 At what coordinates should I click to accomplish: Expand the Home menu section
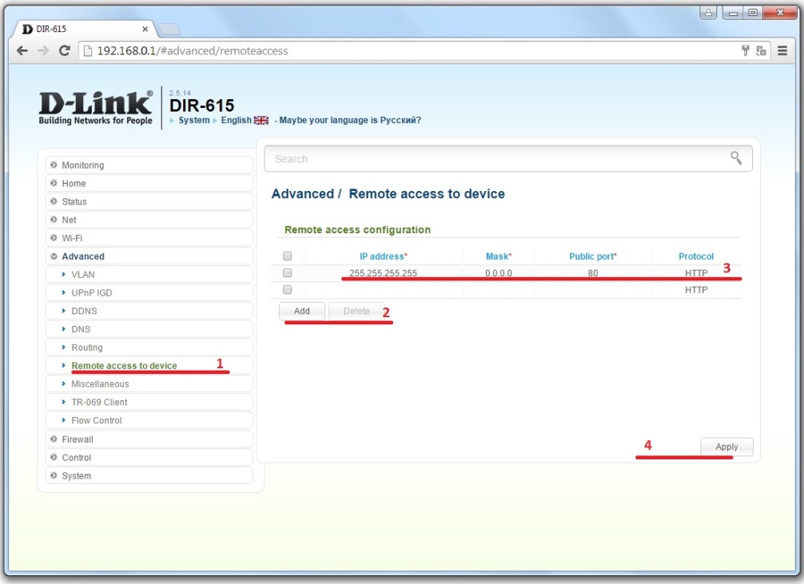pyautogui.click(x=149, y=184)
